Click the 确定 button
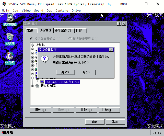The image size is (164, 136). point(95,122)
